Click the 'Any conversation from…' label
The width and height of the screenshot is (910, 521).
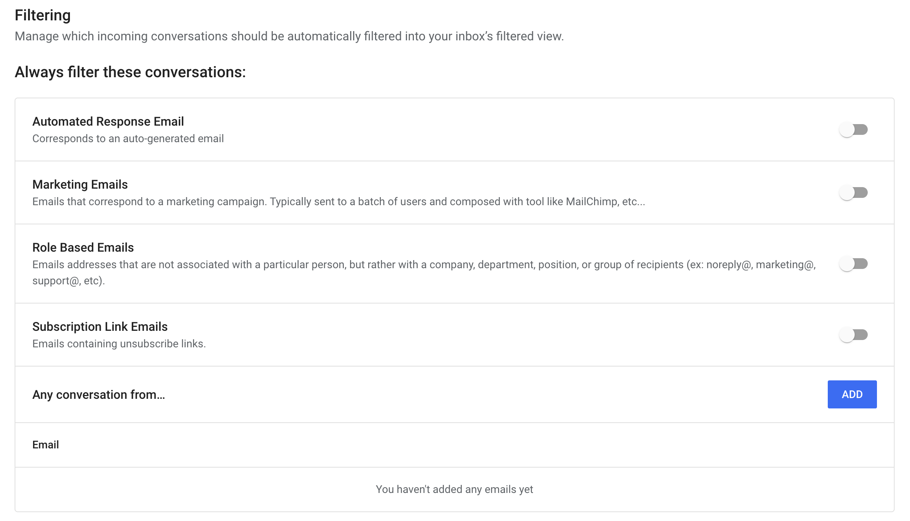99,395
